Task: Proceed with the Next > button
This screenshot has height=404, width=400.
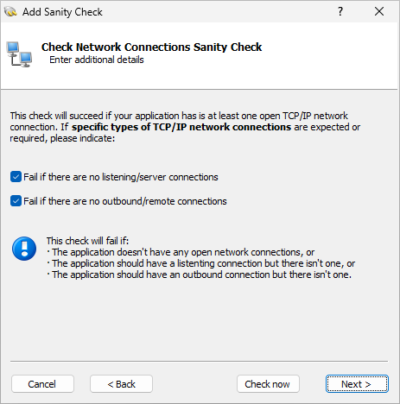Action: click(x=357, y=384)
